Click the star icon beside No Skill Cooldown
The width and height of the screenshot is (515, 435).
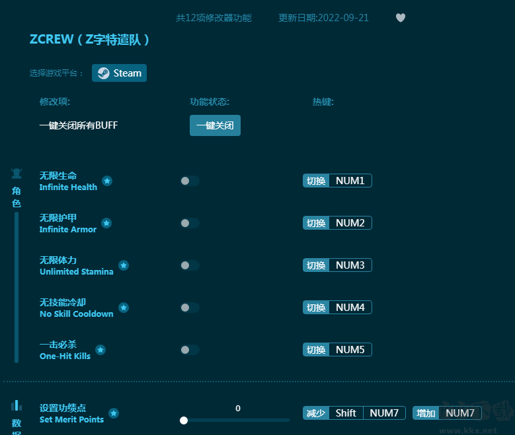[x=124, y=308]
